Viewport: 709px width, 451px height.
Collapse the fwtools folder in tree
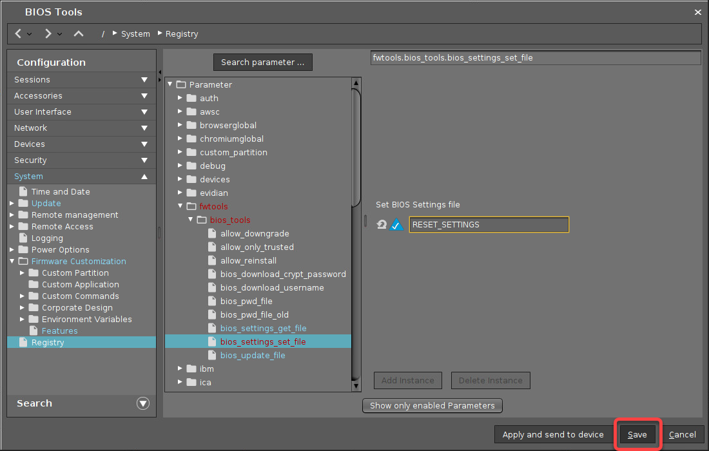click(180, 207)
